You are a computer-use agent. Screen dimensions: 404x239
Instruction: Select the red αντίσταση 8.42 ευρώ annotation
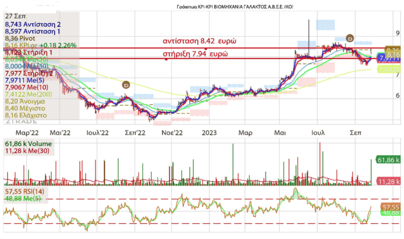pos(199,40)
